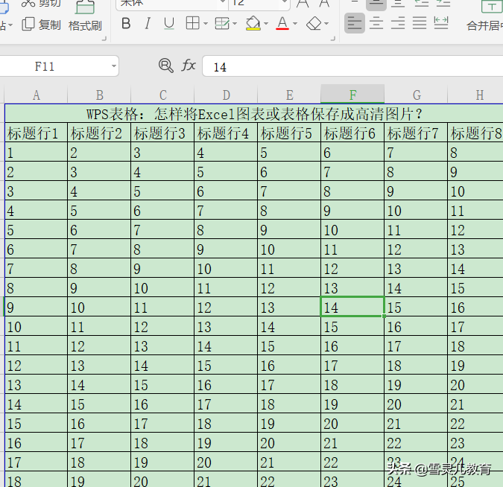The height and width of the screenshot is (487, 503).
Task: Select column E header
Action: coord(289,95)
